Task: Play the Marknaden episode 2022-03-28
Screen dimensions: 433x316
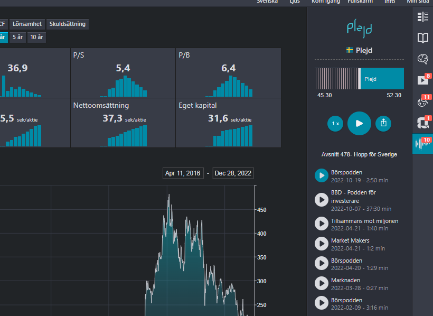Action: (322, 283)
